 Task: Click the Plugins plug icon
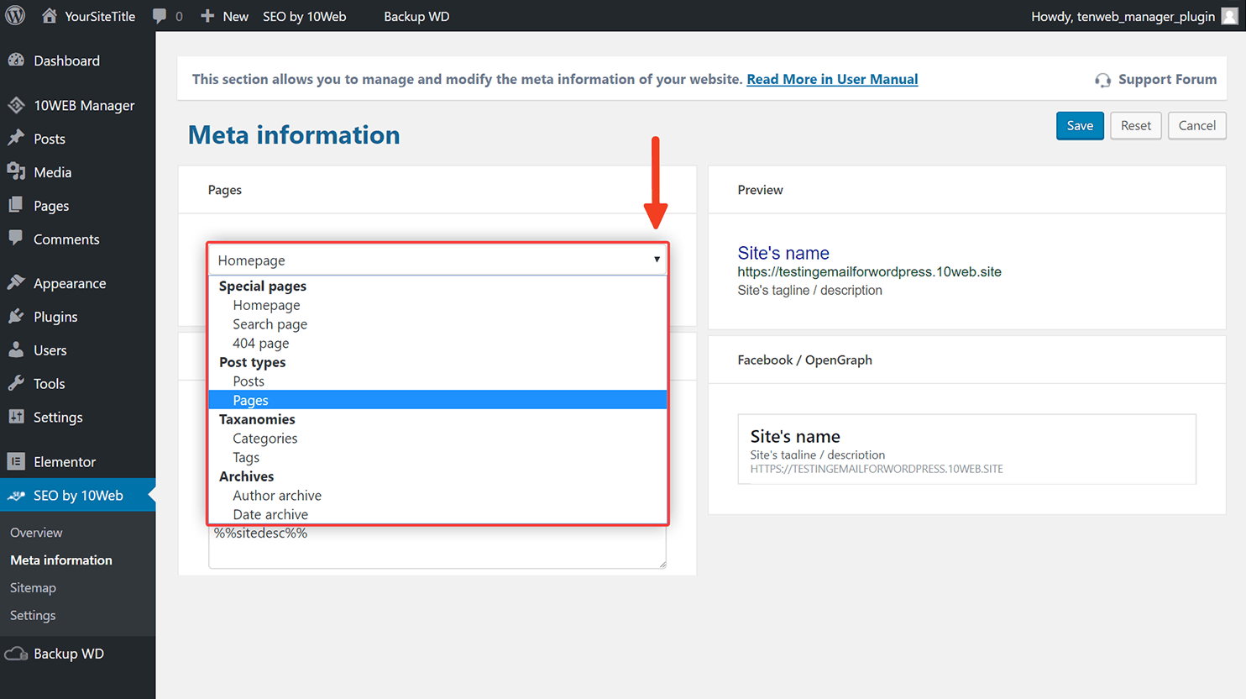coord(16,316)
